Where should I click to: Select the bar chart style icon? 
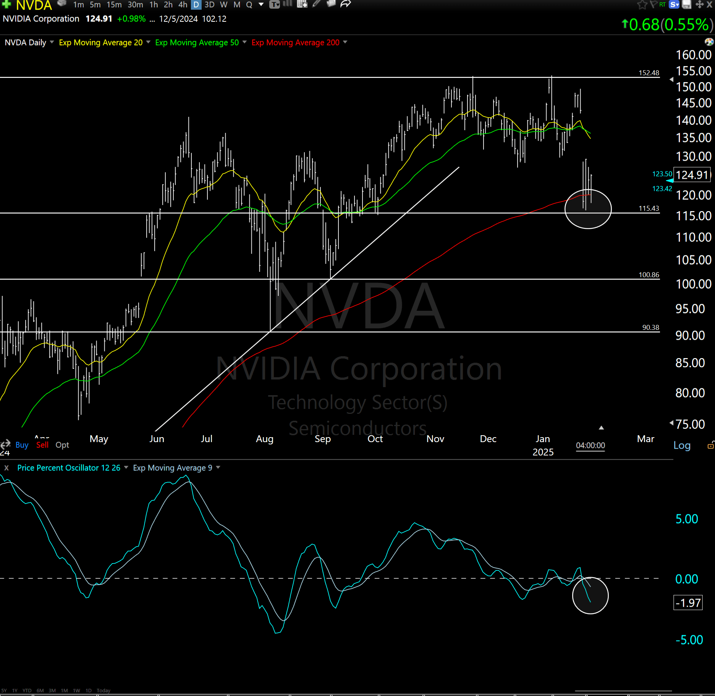[x=287, y=4]
